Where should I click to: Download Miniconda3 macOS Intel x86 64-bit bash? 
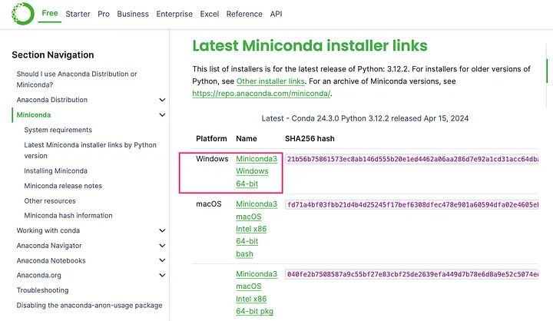point(257,229)
